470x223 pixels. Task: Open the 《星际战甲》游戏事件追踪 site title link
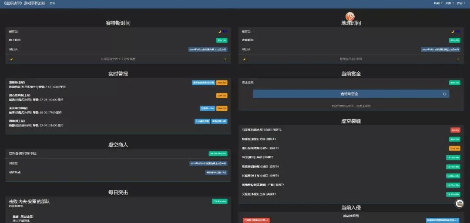tap(24, 3)
